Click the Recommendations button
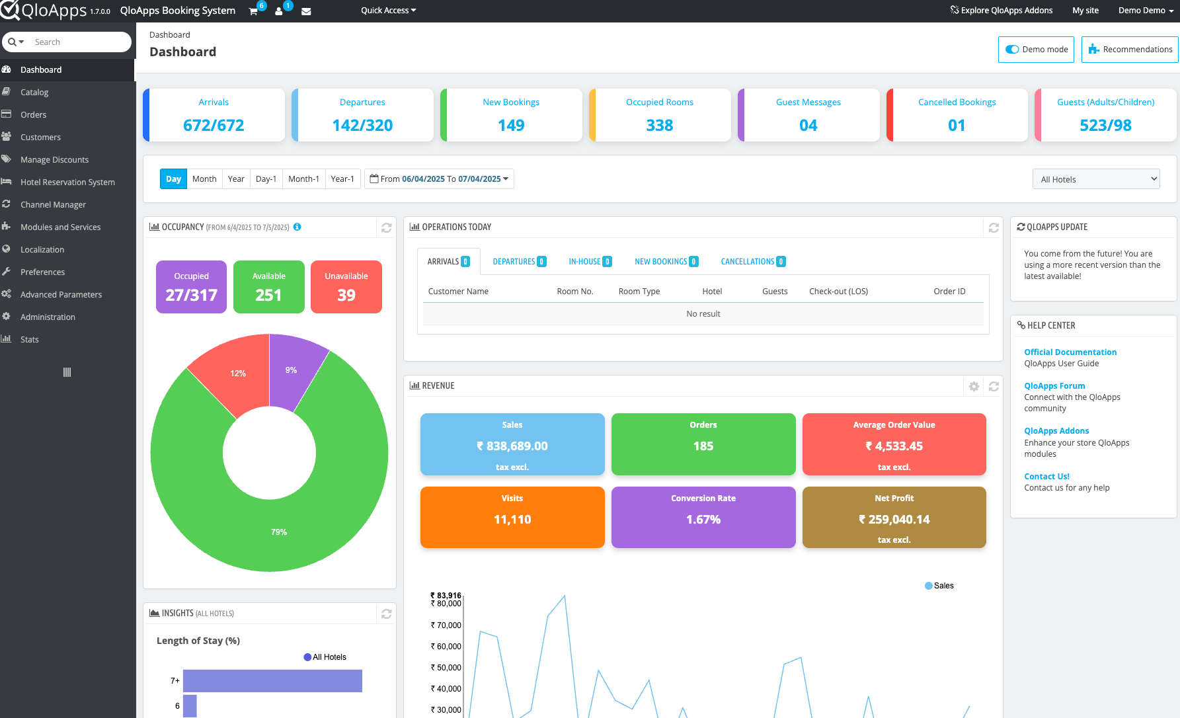Image resolution: width=1180 pixels, height=718 pixels. (1130, 50)
